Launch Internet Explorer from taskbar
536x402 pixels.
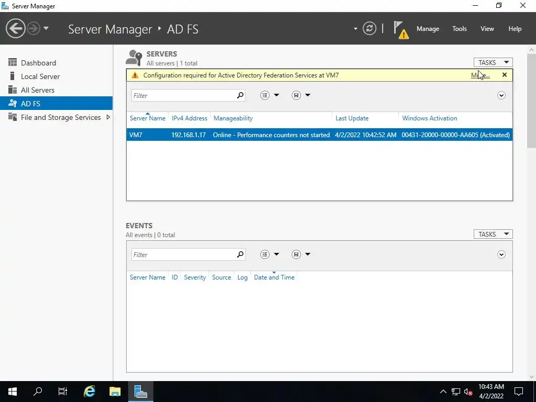coord(89,392)
